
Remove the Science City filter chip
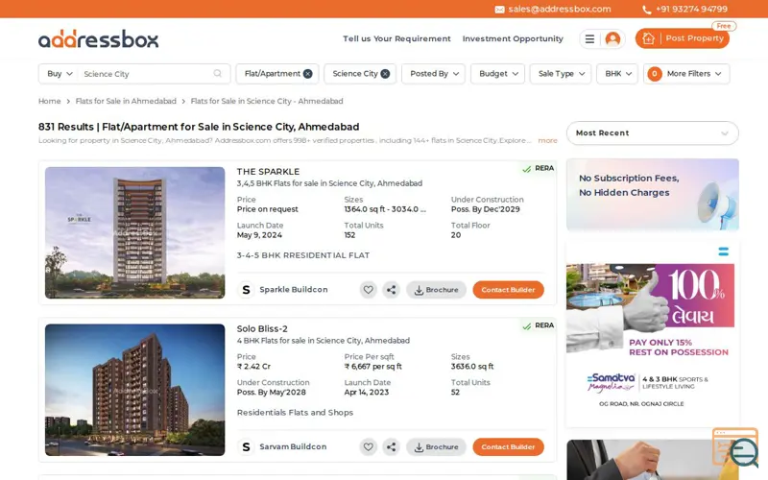pyautogui.click(x=385, y=74)
